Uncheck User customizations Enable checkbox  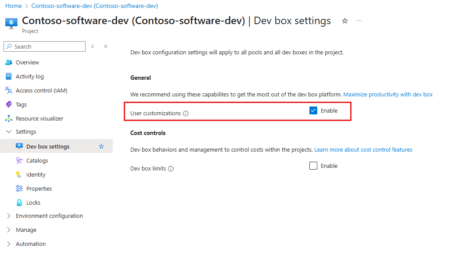(313, 110)
